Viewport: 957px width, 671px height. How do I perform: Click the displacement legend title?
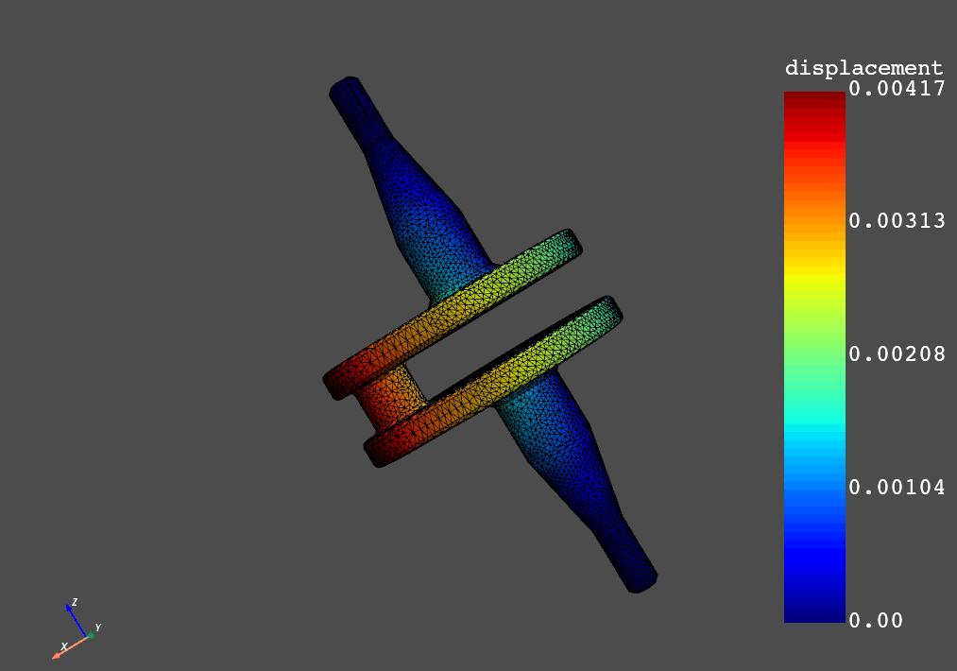863,67
